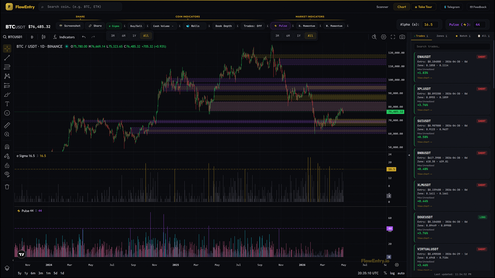495x278 pixels.
Task: Open the go to date icon
Action: 397,265
